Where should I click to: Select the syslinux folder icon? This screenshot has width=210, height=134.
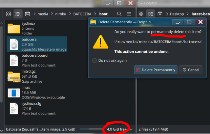point(14,28)
